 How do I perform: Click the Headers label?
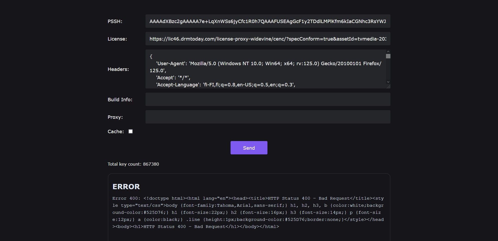coord(118,69)
